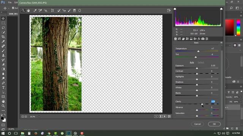243x136 pixels.
Task: Click the Cancel button
Action: (x=197, y=124)
